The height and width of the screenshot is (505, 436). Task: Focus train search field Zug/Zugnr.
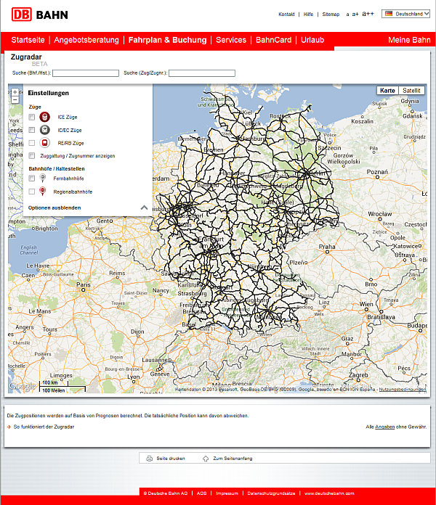click(202, 73)
